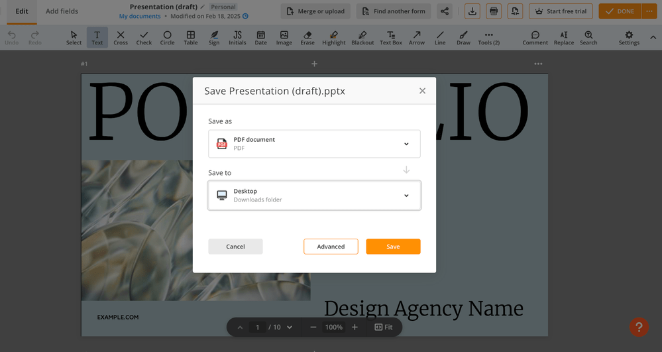Insert a Table using toolbar
This screenshot has width=662, height=352.
click(x=190, y=38)
